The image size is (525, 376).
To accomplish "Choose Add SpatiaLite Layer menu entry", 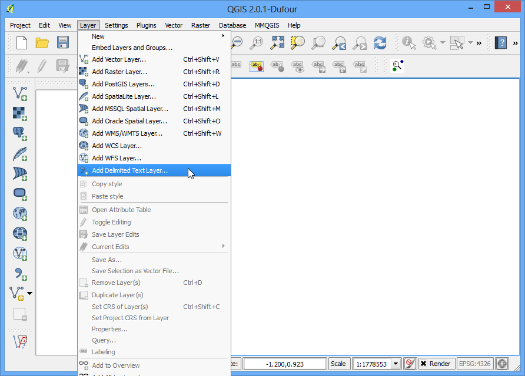I will pyautogui.click(x=154, y=96).
